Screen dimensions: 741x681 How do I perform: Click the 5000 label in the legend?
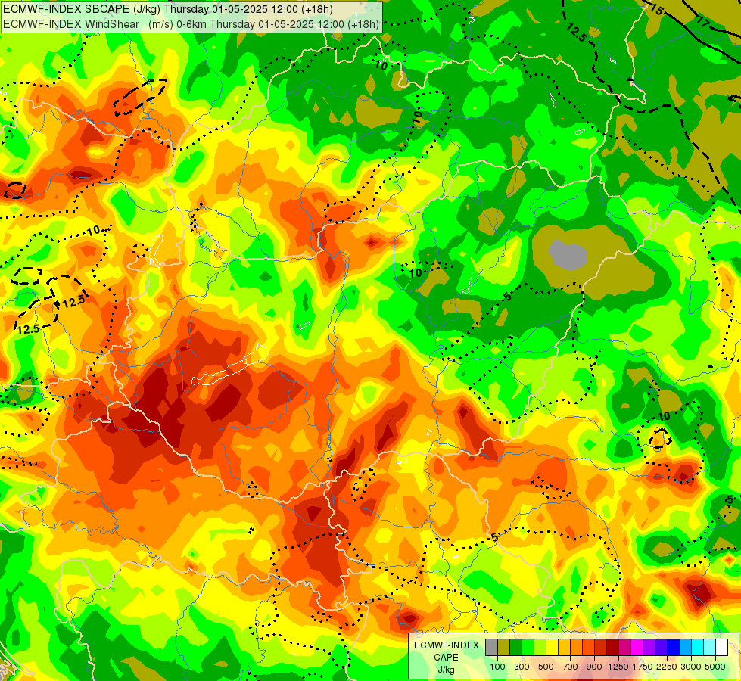point(715,667)
